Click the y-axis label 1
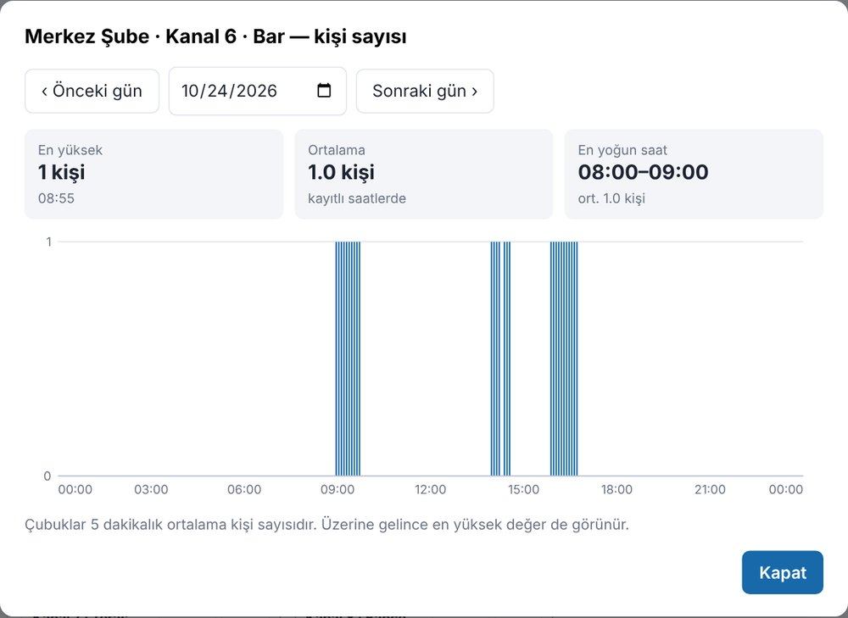 48,242
